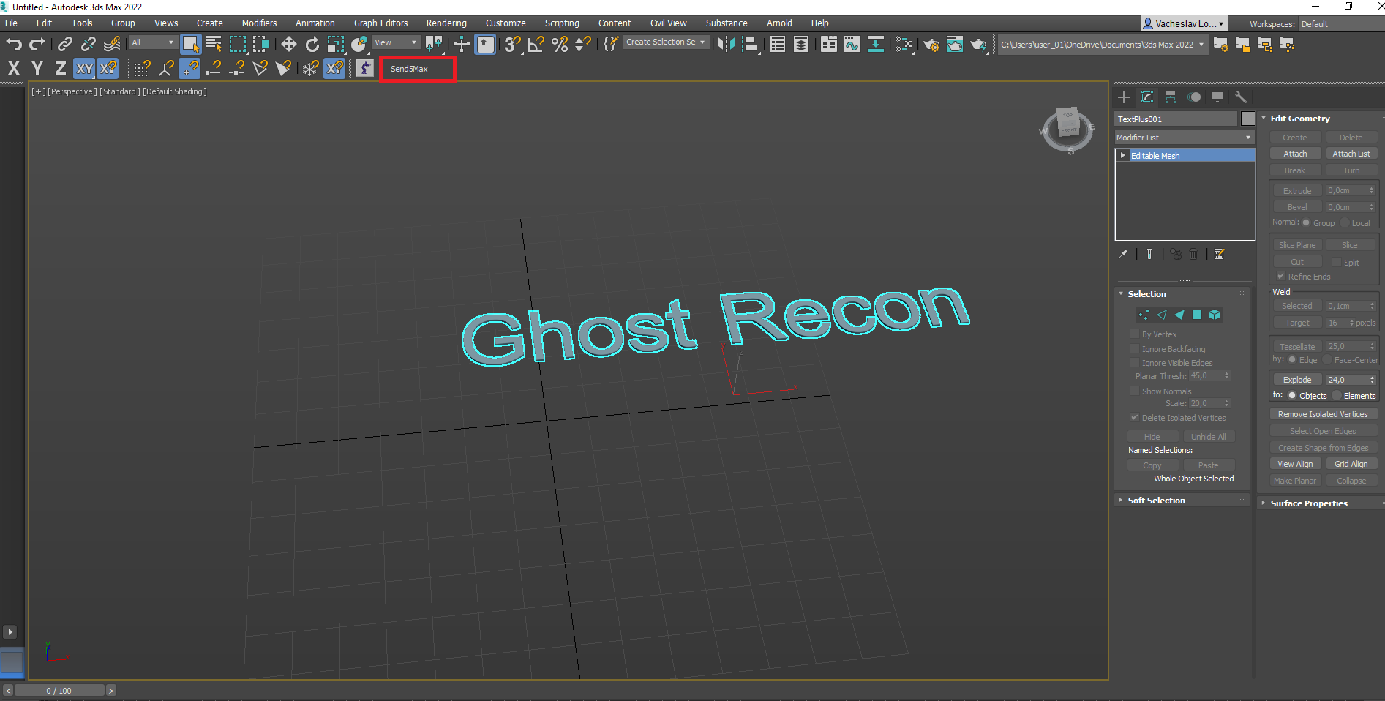Click the Undo arrow icon
The width and height of the screenshot is (1385, 701).
point(14,44)
